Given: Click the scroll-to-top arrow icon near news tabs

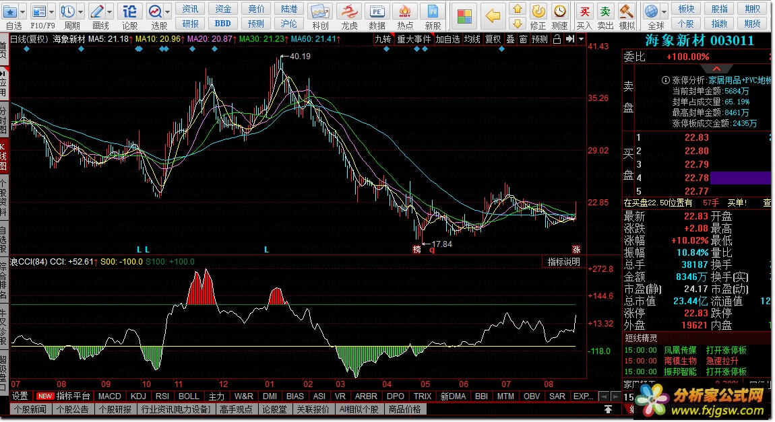Looking at the screenshot, I should coord(609,409).
